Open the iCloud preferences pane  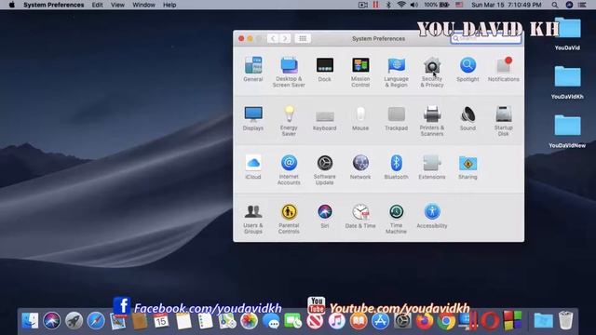point(253,167)
